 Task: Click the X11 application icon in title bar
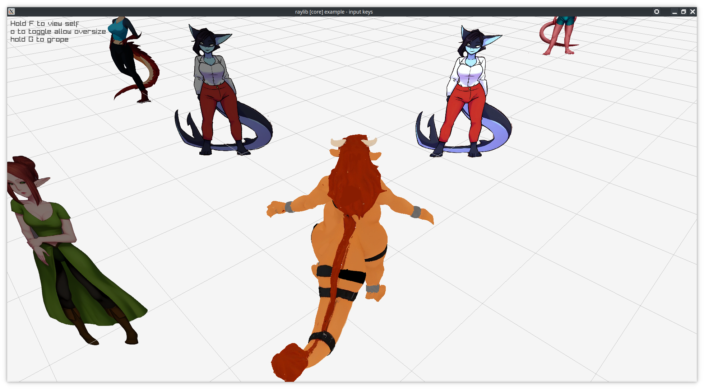[11, 11]
